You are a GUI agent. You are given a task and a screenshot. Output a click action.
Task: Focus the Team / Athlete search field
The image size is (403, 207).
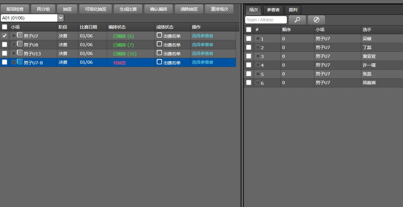[x=266, y=20]
